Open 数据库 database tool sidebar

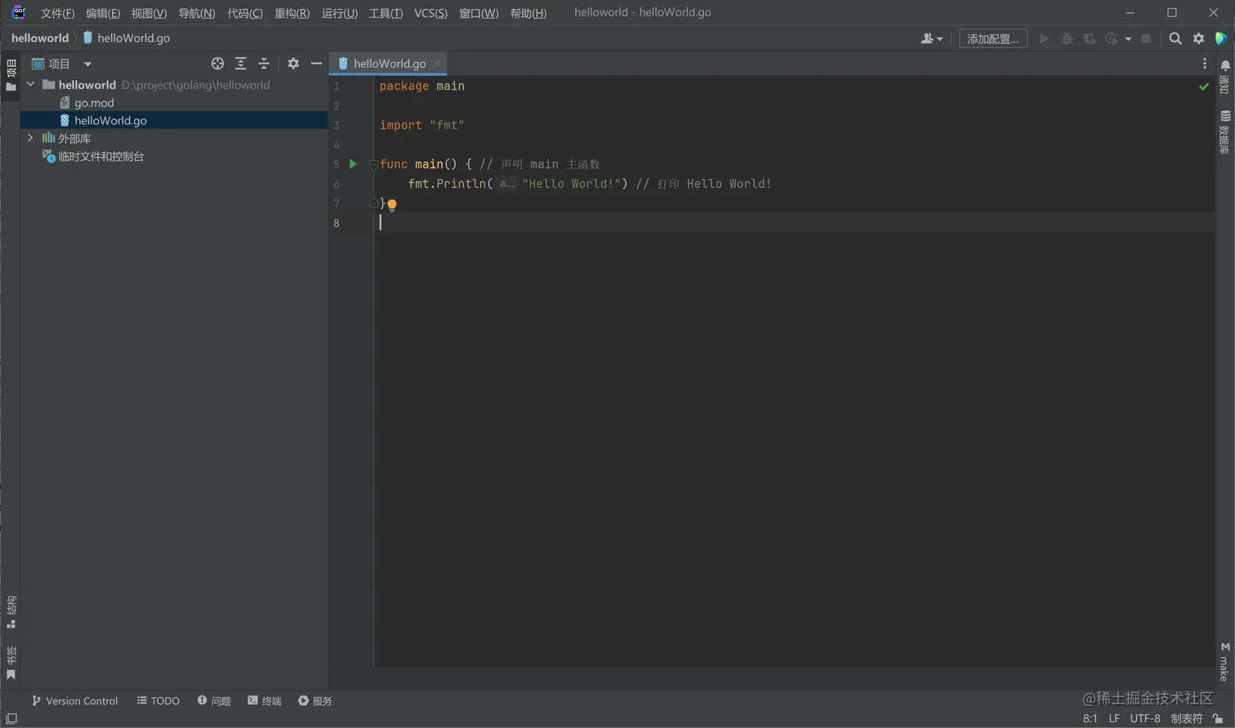pyautogui.click(x=1224, y=132)
